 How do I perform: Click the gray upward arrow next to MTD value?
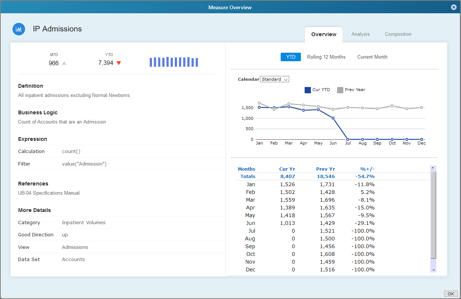click(x=65, y=63)
